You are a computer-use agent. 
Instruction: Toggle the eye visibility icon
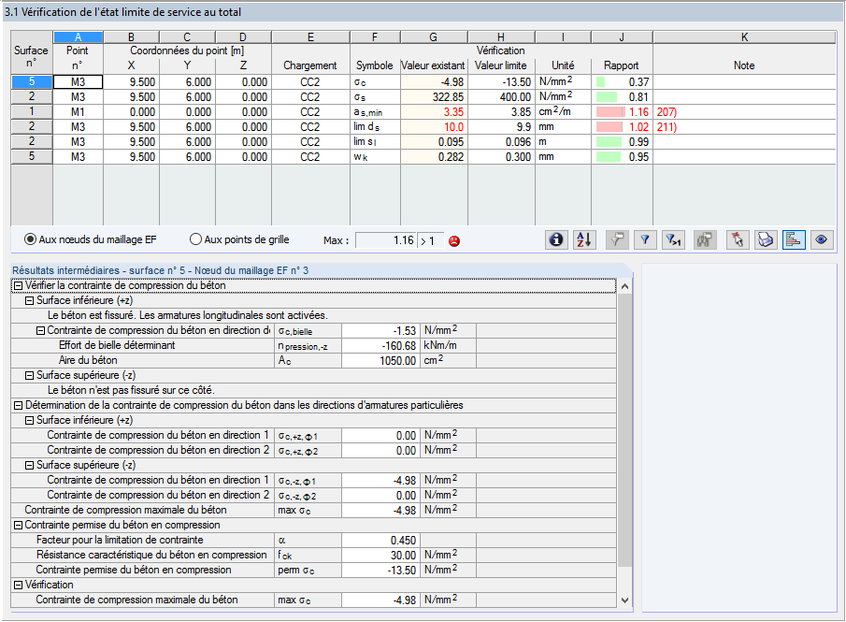pos(821,239)
